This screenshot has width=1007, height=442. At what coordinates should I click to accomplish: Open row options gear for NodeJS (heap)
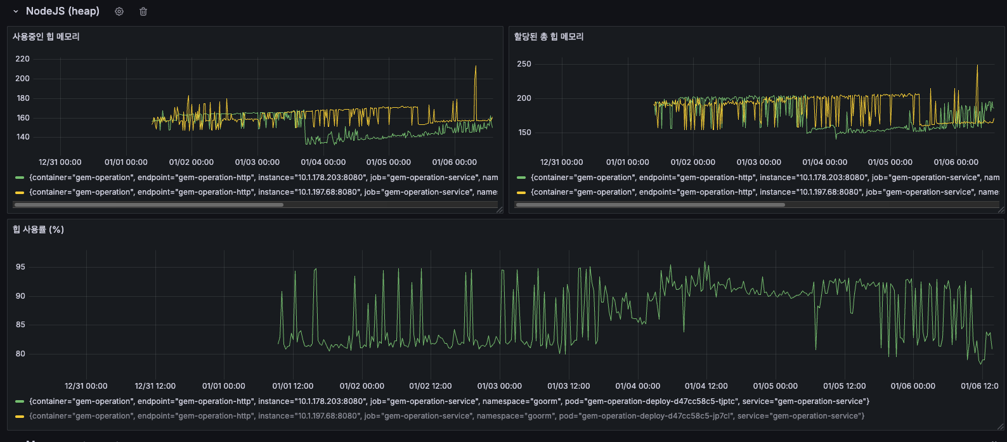119,11
